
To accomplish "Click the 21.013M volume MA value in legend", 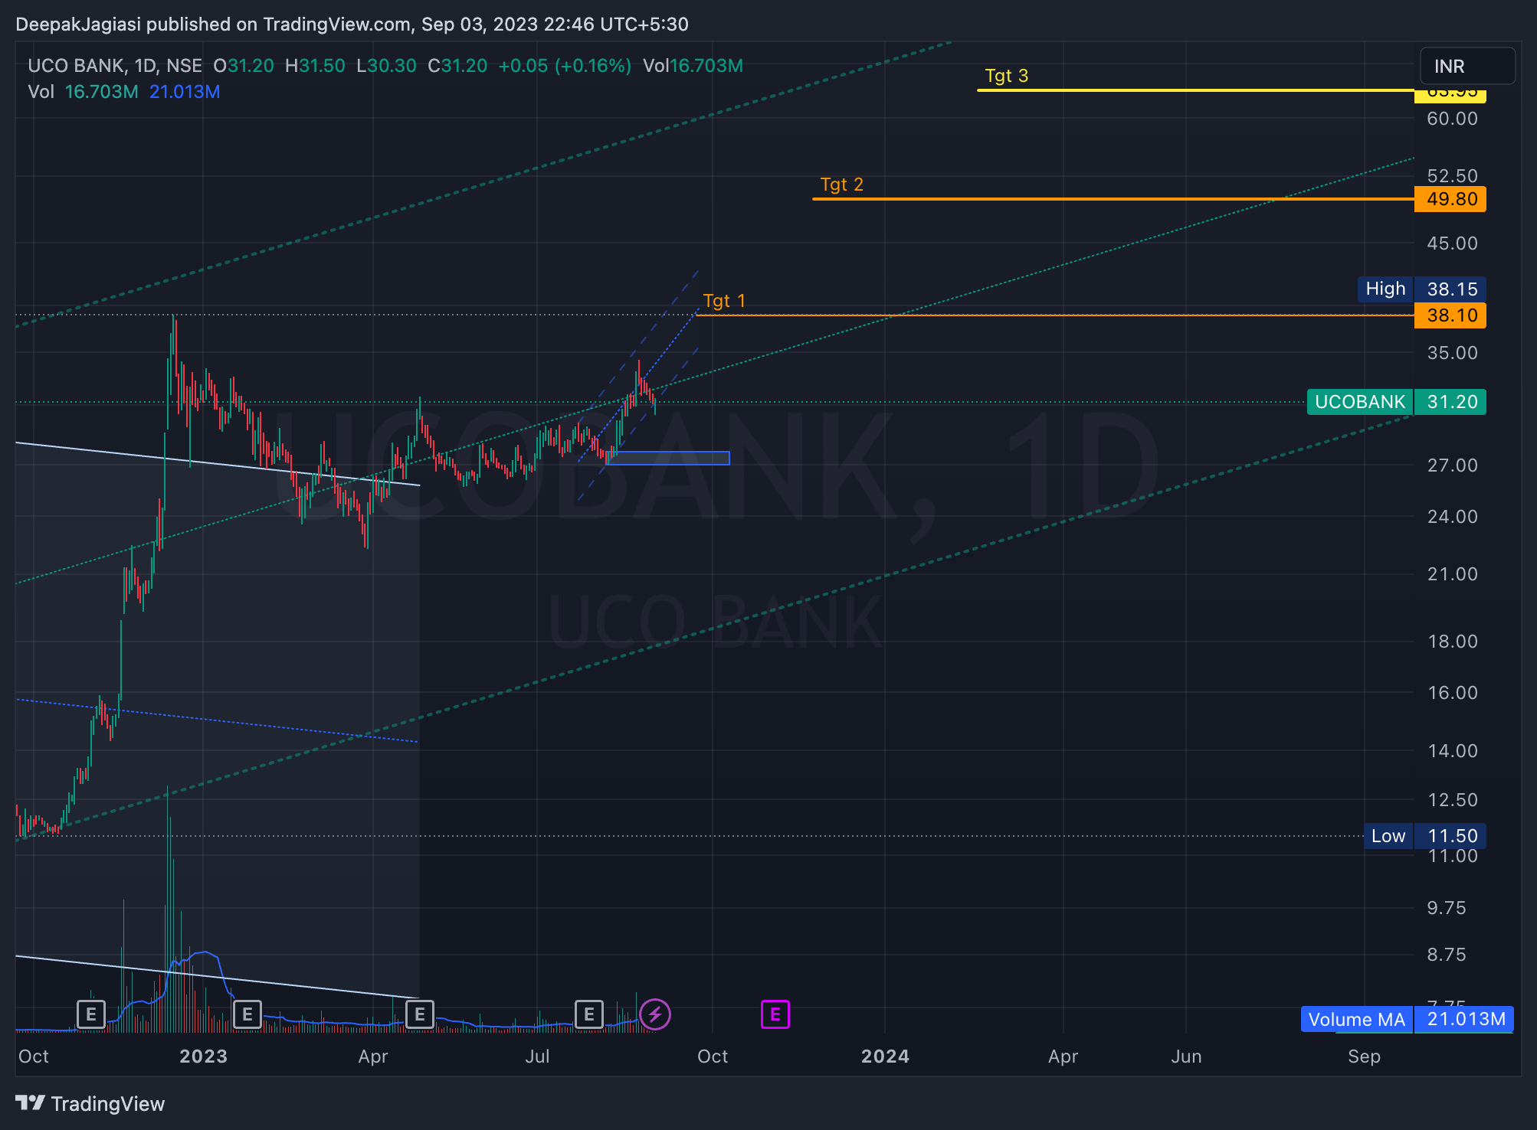I will [185, 92].
